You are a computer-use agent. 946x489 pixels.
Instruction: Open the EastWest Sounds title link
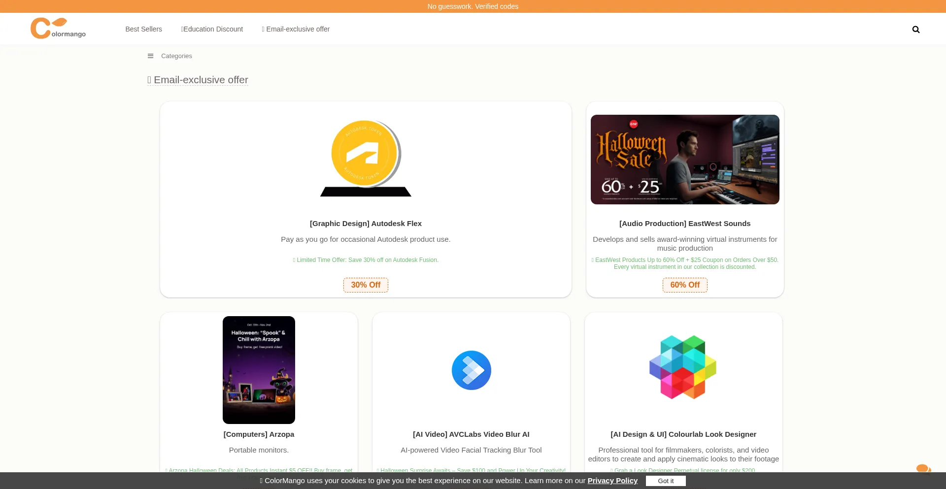684,224
